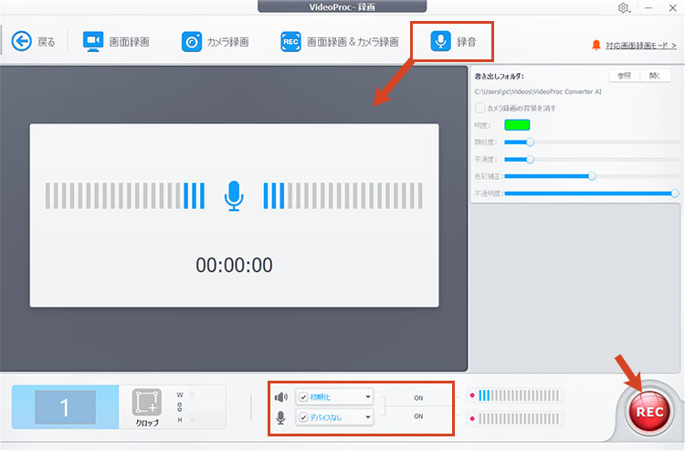This screenshot has height=451, width=685.
Task: Open the 初期化 speaker device dropdown
Action: 368,397
